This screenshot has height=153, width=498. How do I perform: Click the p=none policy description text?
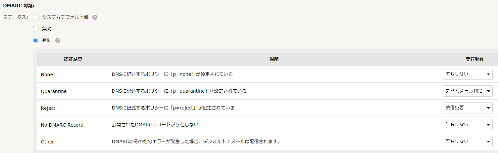pyautogui.click(x=172, y=74)
